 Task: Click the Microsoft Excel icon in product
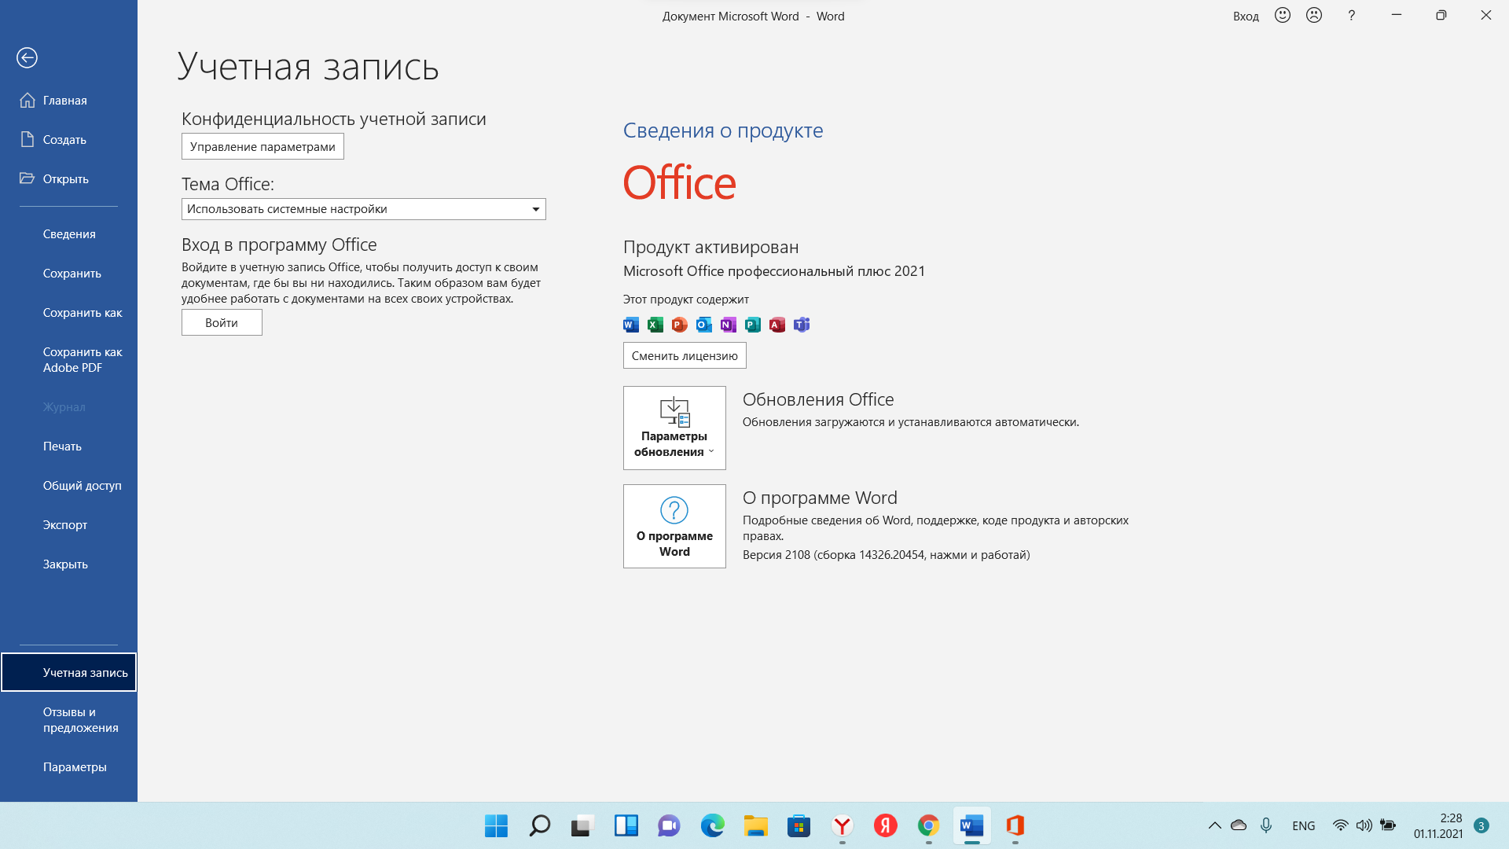click(x=655, y=325)
